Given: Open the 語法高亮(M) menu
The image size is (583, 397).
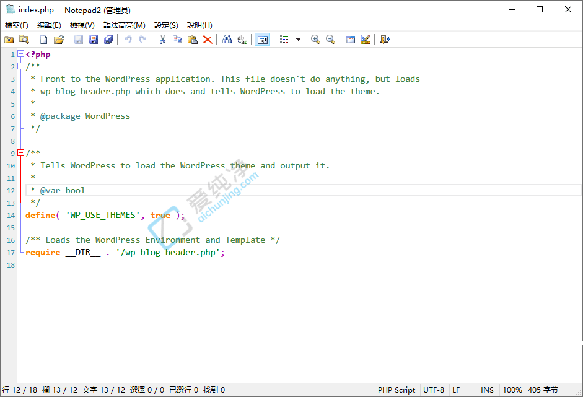Looking at the screenshot, I should coord(125,25).
